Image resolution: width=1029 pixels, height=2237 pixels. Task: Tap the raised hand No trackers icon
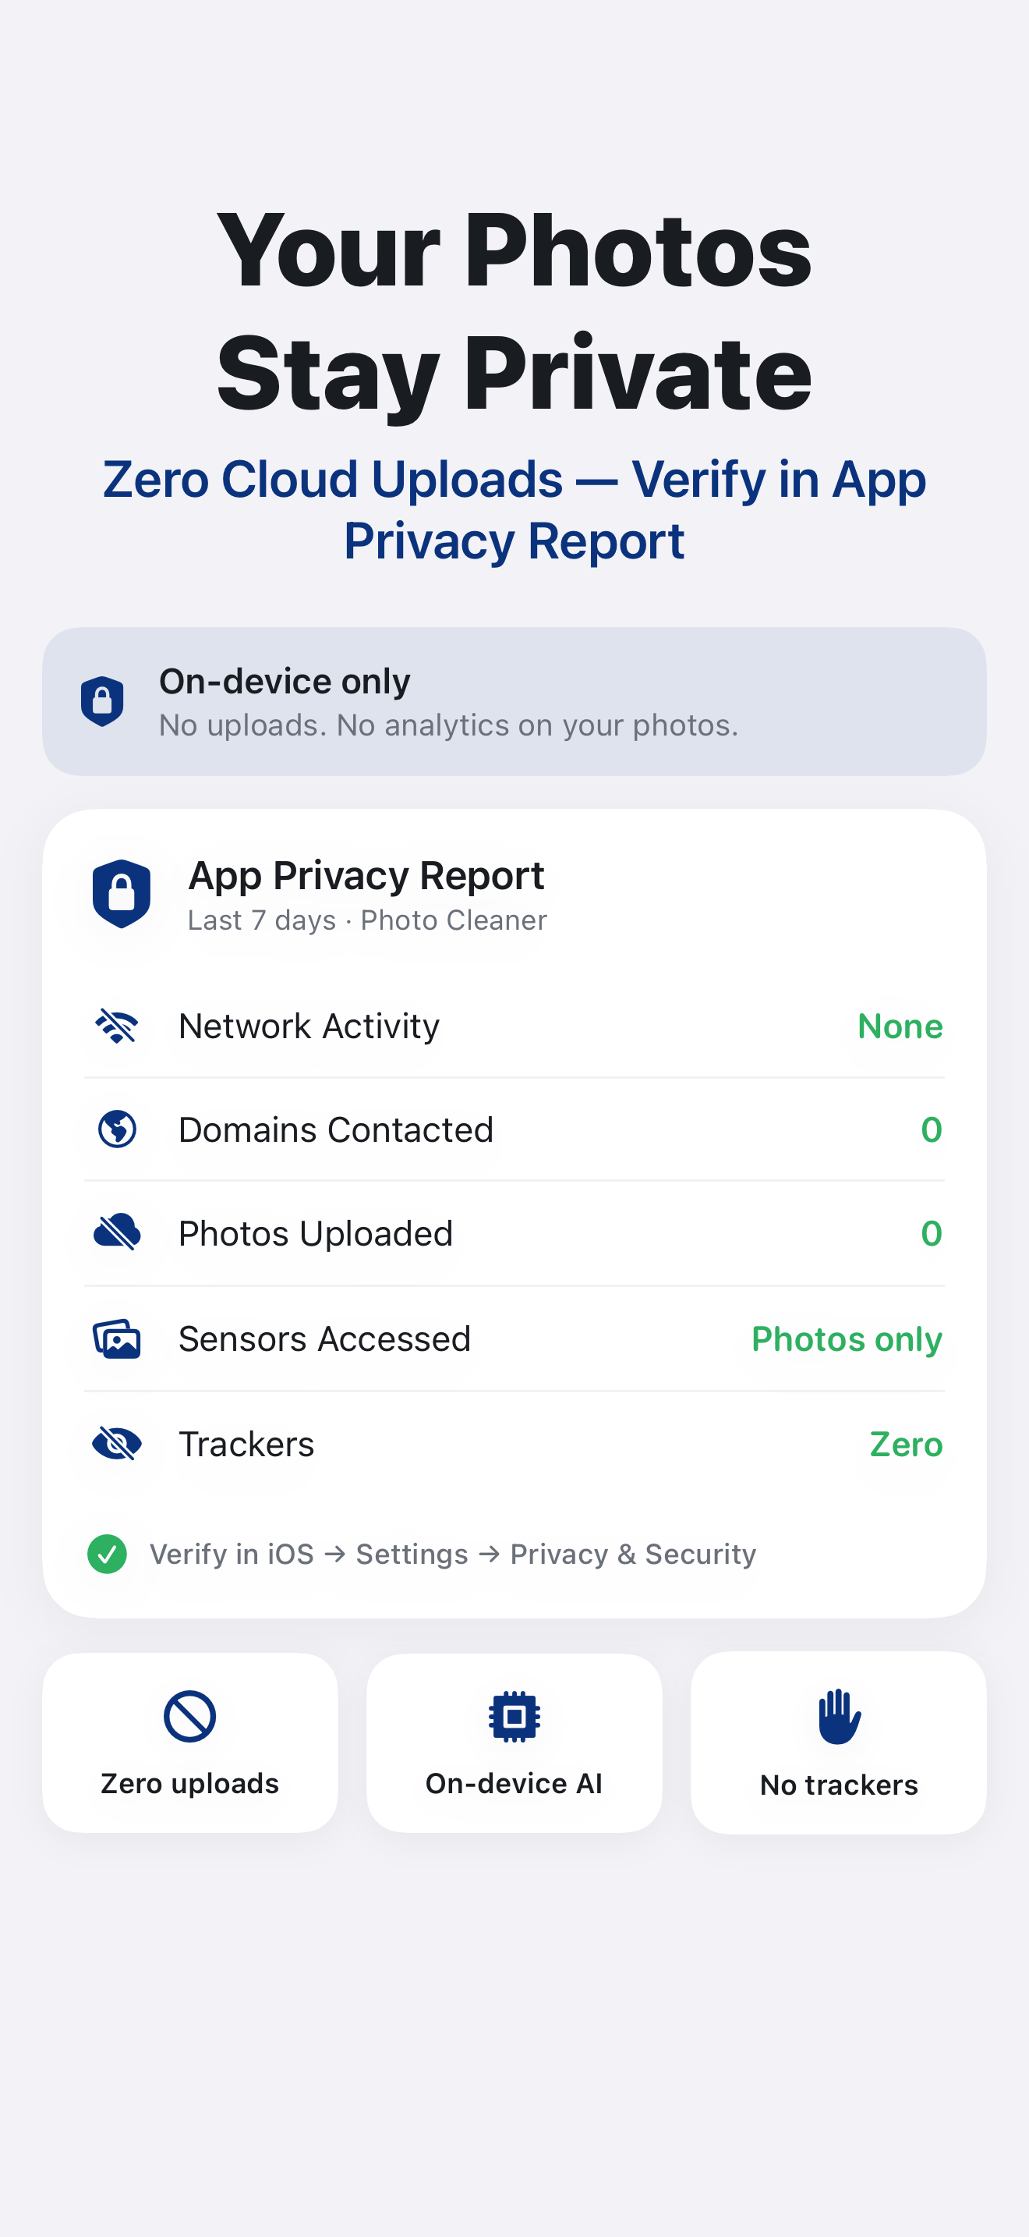pyautogui.click(x=839, y=1716)
